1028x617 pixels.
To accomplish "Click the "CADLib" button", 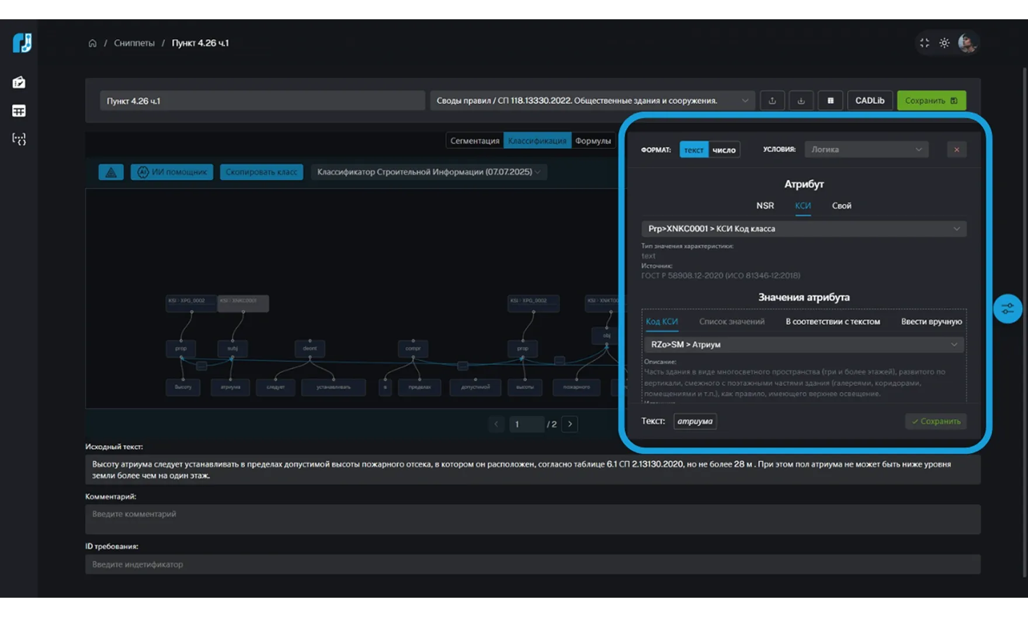I will [x=870, y=100].
